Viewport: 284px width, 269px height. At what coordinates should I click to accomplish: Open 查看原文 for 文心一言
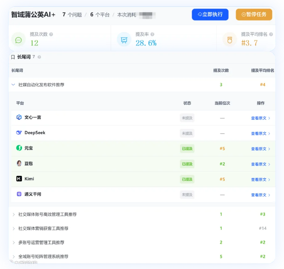(260, 118)
